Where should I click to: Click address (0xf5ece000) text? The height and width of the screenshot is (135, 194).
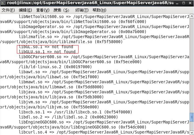(x=128, y=62)
